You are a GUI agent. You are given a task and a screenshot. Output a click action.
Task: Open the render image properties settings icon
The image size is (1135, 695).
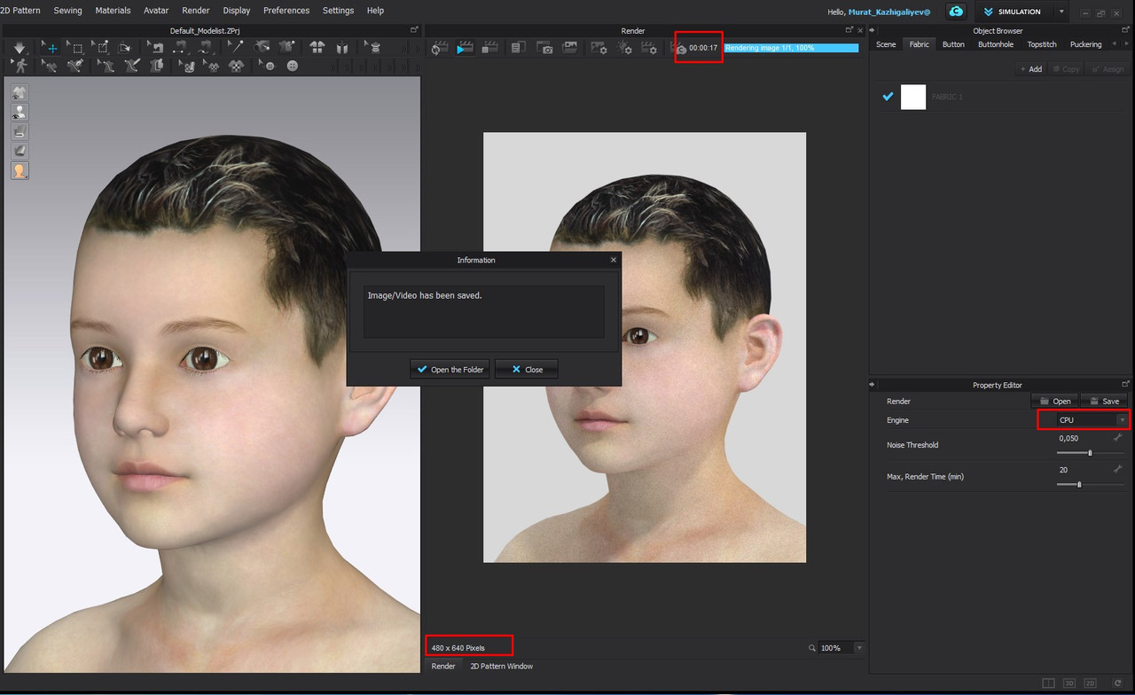[x=599, y=48]
